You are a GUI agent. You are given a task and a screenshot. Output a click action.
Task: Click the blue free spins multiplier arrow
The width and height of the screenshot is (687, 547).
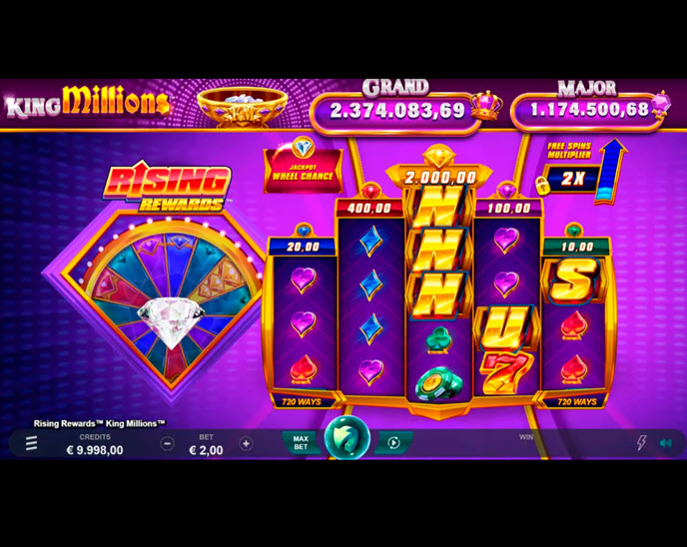[612, 172]
